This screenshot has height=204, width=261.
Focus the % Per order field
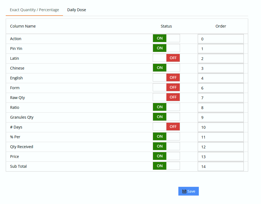point(221,137)
